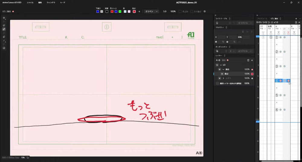Click the timesheet vertical scrollbar

point(301,72)
